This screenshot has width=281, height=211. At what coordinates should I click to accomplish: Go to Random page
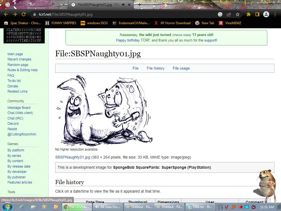[18, 65]
